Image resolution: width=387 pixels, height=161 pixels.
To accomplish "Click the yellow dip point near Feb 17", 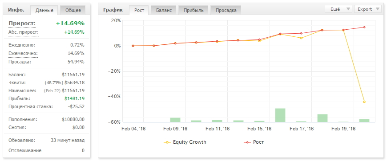I will click(x=301, y=38).
